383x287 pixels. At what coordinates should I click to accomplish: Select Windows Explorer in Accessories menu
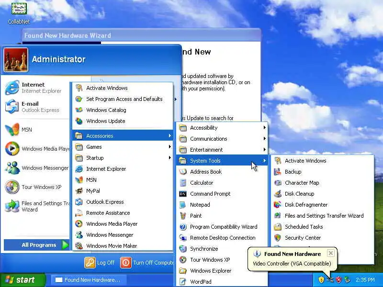pyautogui.click(x=222, y=271)
